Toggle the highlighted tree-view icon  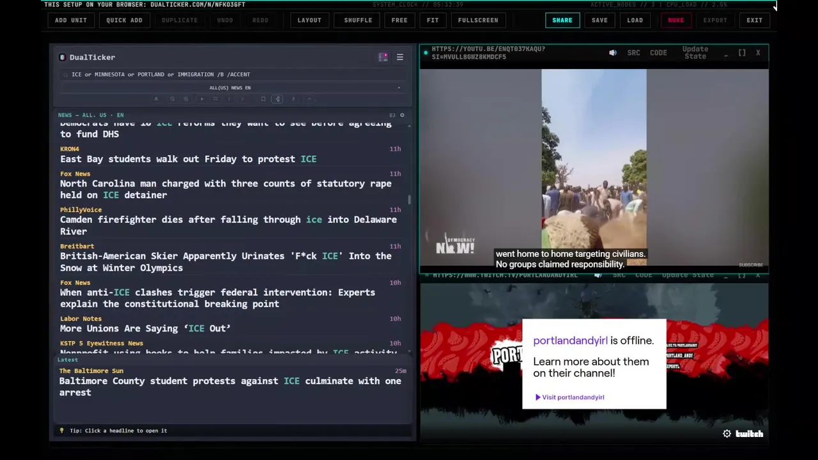pyautogui.click(x=277, y=99)
